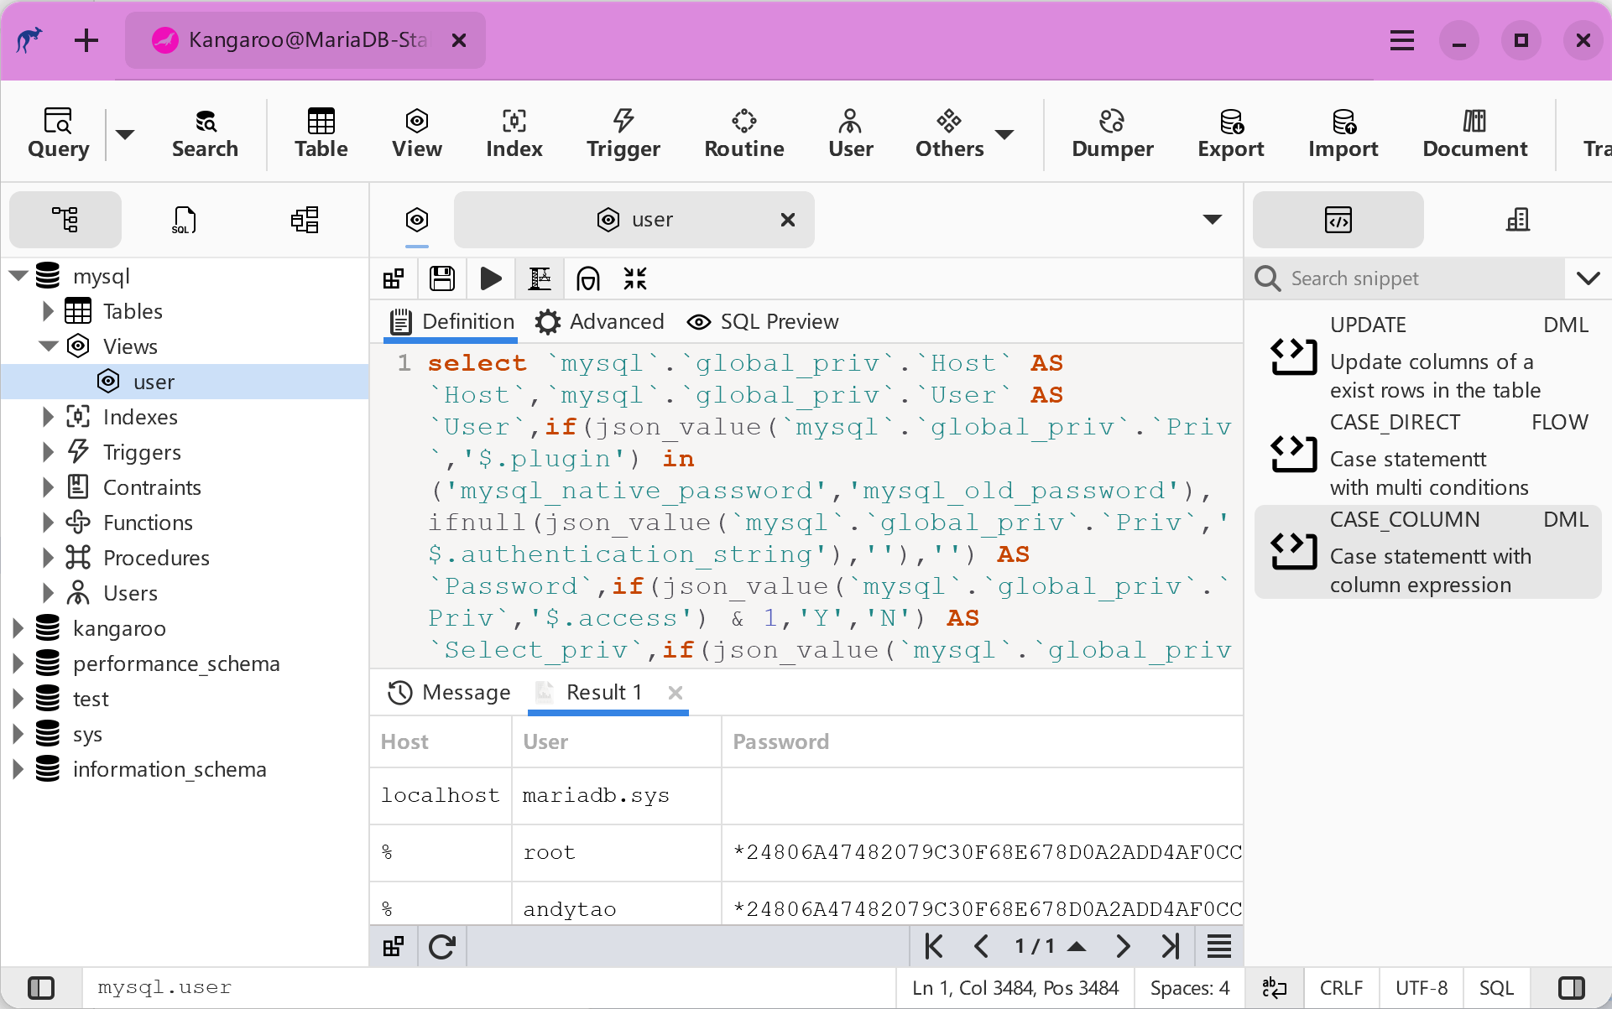Switch to the SQL Preview tab

763,322
